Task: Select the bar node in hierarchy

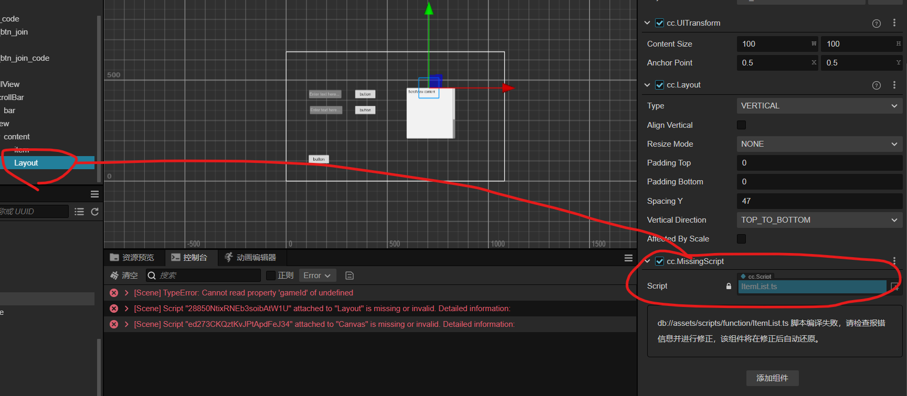Action: [9, 111]
